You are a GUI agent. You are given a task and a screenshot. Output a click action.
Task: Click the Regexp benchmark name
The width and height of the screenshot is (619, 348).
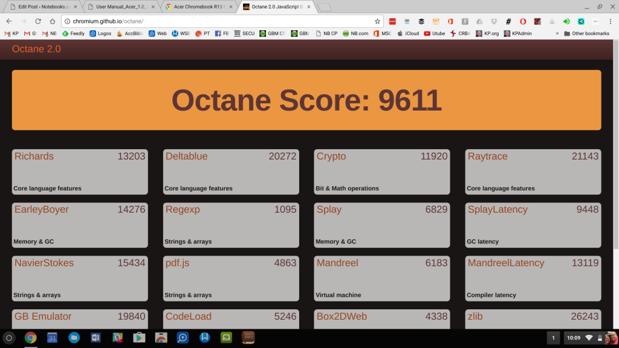(x=183, y=210)
